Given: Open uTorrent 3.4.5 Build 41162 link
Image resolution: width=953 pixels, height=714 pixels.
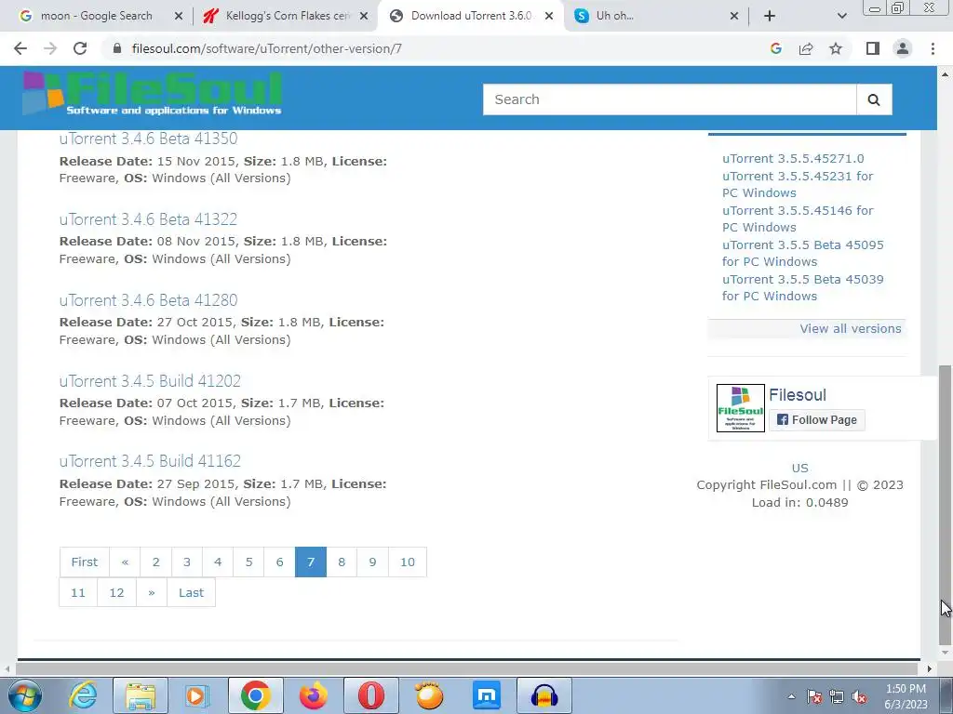Looking at the screenshot, I should tap(150, 461).
